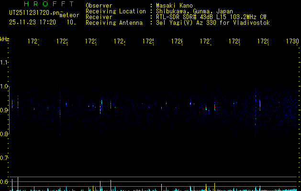
Task: Select the filename UT2511231720.pn text
Action: pos(34,13)
